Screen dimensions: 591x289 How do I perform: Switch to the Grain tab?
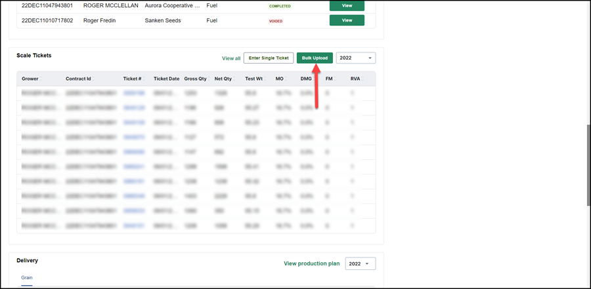pyautogui.click(x=26, y=278)
